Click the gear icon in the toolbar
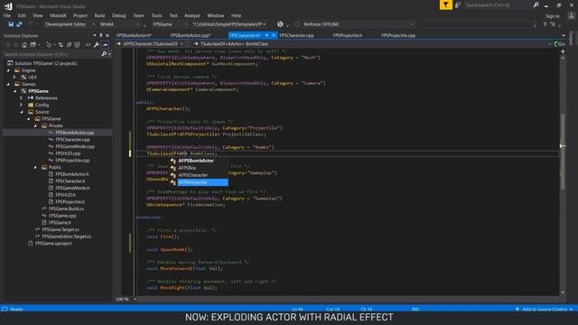578x325 pixels. tap(280, 24)
